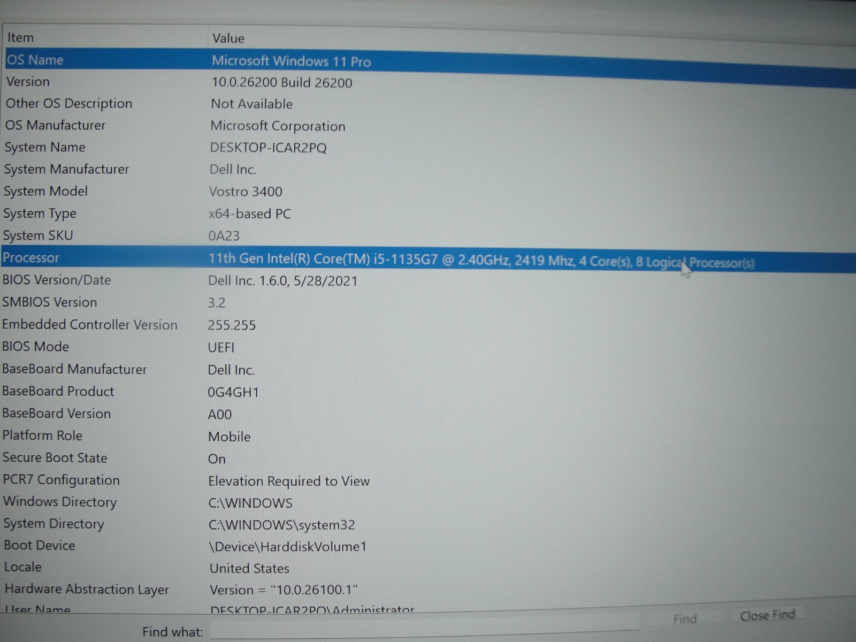Image resolution: width=856 pixels, height=642 pixels.
Task: Select value A00
Action: [x=220, y=415]
